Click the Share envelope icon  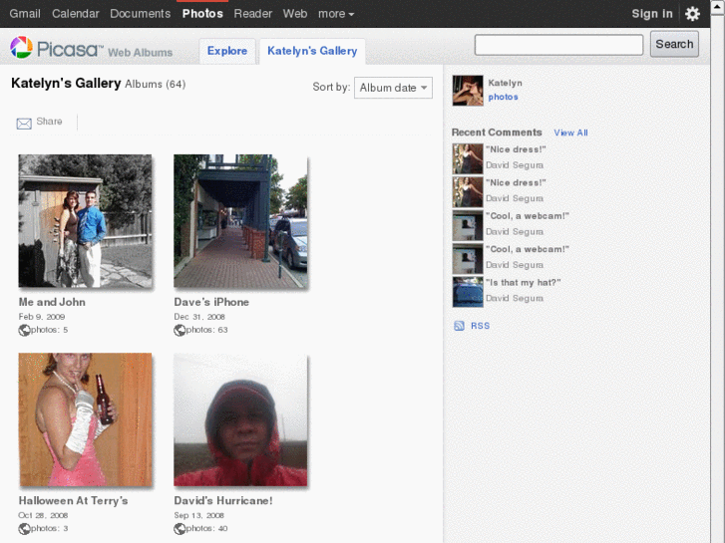(24, 124)
